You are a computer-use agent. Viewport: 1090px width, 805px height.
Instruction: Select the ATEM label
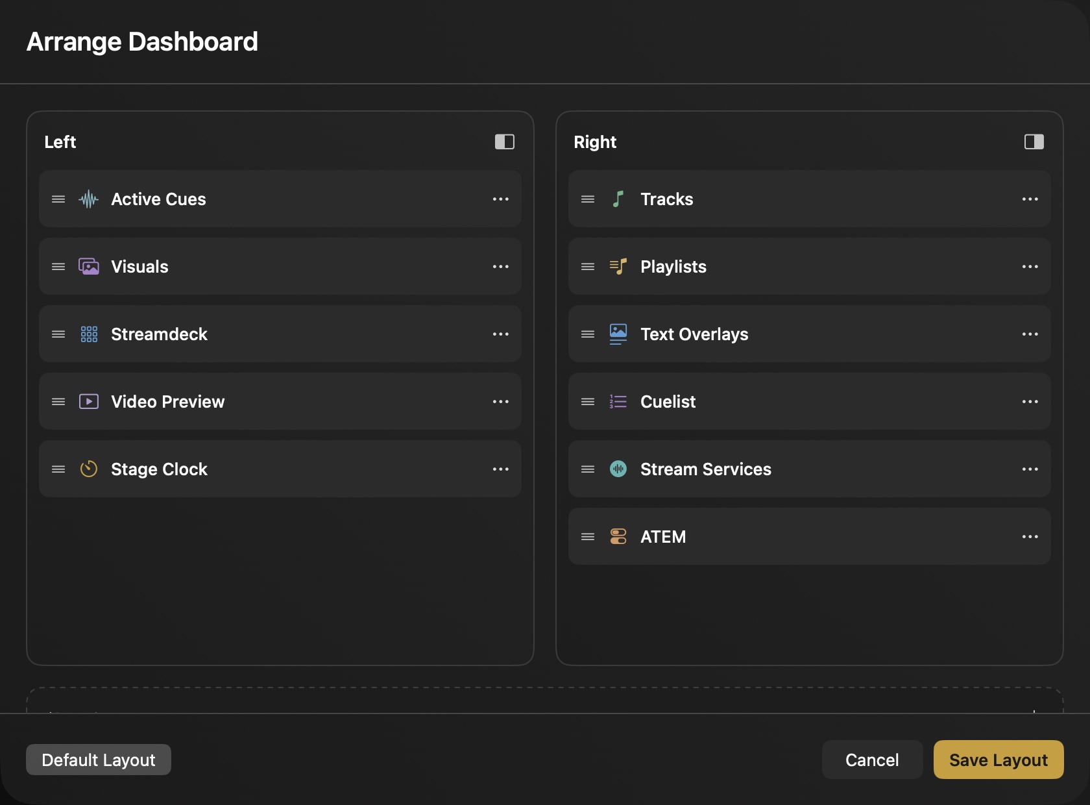pos(663,537)
